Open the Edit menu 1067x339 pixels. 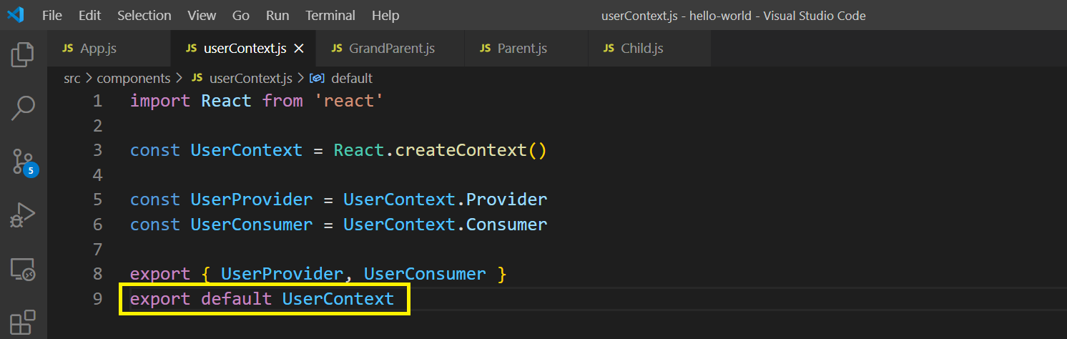click(89, 15)
